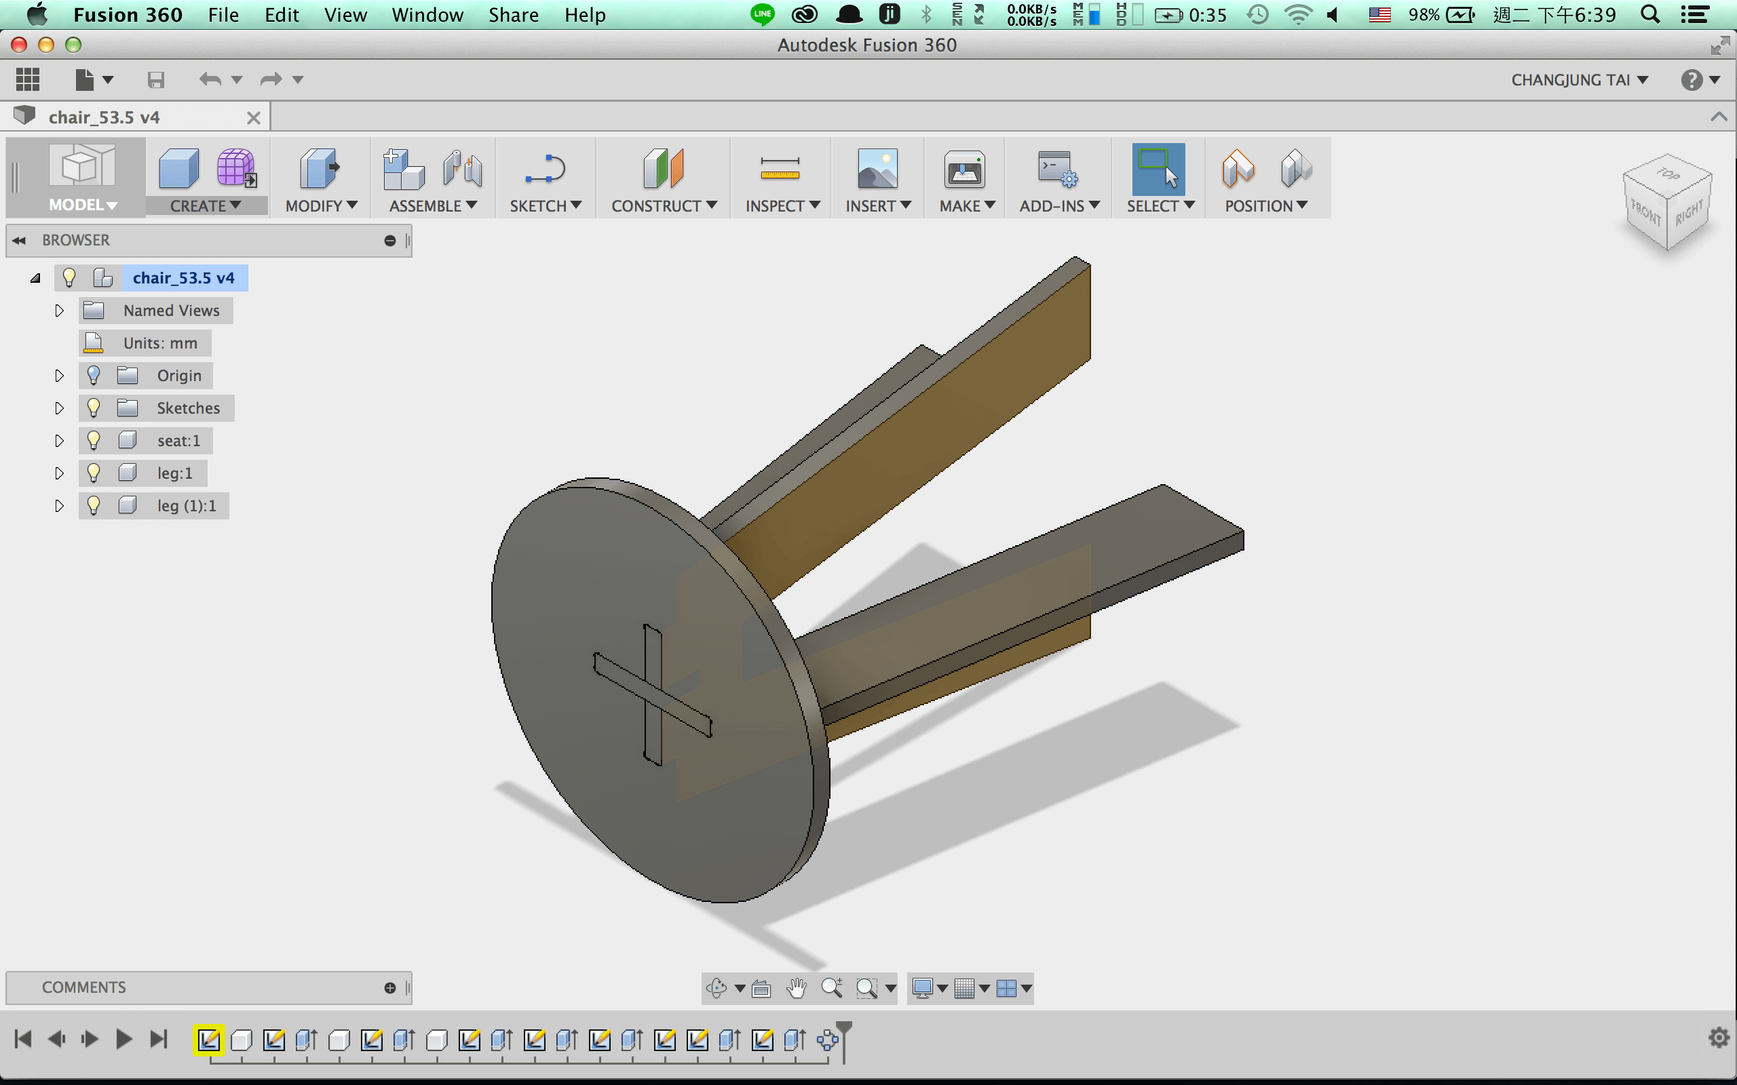Open the Display Settings dropdown
Screen dimensions: 1737x1085
coord(930,988)
